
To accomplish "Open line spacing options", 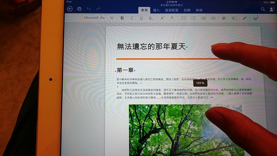I will point(234,18).
